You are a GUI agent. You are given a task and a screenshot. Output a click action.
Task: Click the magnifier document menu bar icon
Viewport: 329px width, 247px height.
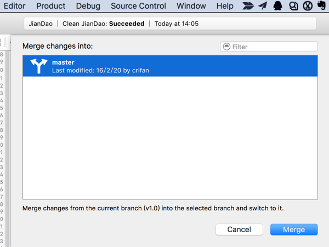(x=292, y=6)
